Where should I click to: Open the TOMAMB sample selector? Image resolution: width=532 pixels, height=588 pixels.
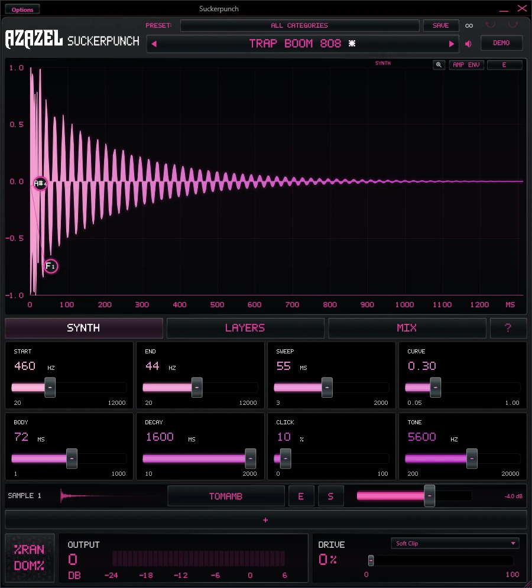tap(226, 496)
